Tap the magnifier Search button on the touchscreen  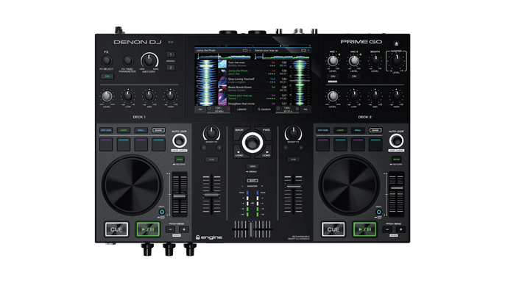[x=264, y=110]
